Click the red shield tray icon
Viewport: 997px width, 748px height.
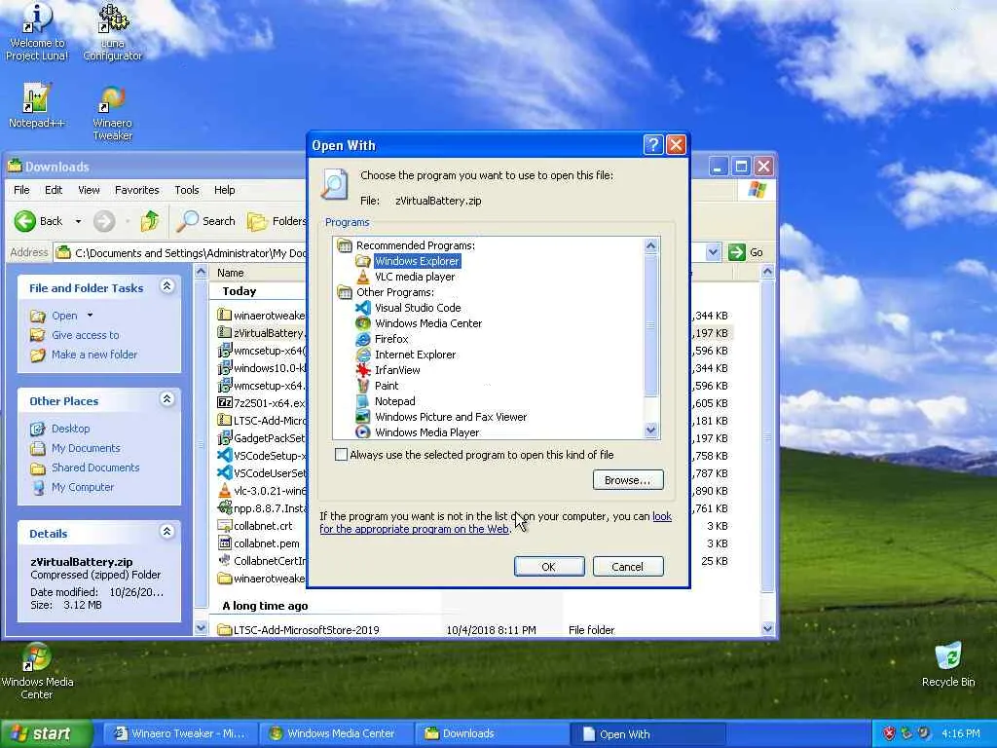click(x=889, y=734)
